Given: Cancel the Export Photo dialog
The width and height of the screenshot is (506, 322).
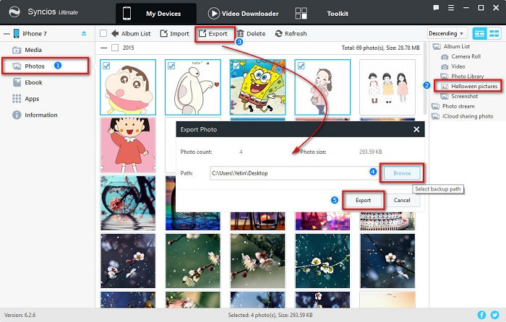Looking at the screenshot, I should [402, 200].
